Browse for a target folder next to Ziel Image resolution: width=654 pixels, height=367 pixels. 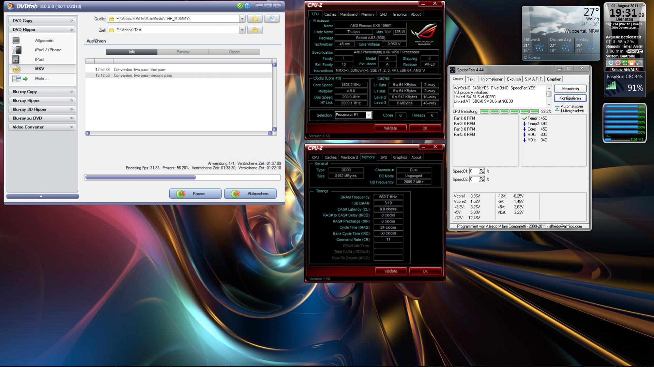pos(255,30)
